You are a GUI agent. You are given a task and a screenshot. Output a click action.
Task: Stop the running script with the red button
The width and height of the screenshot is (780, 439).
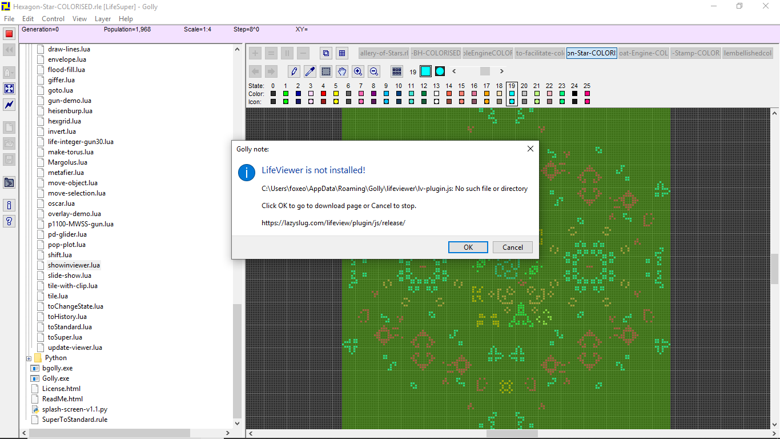coord(9,34)
